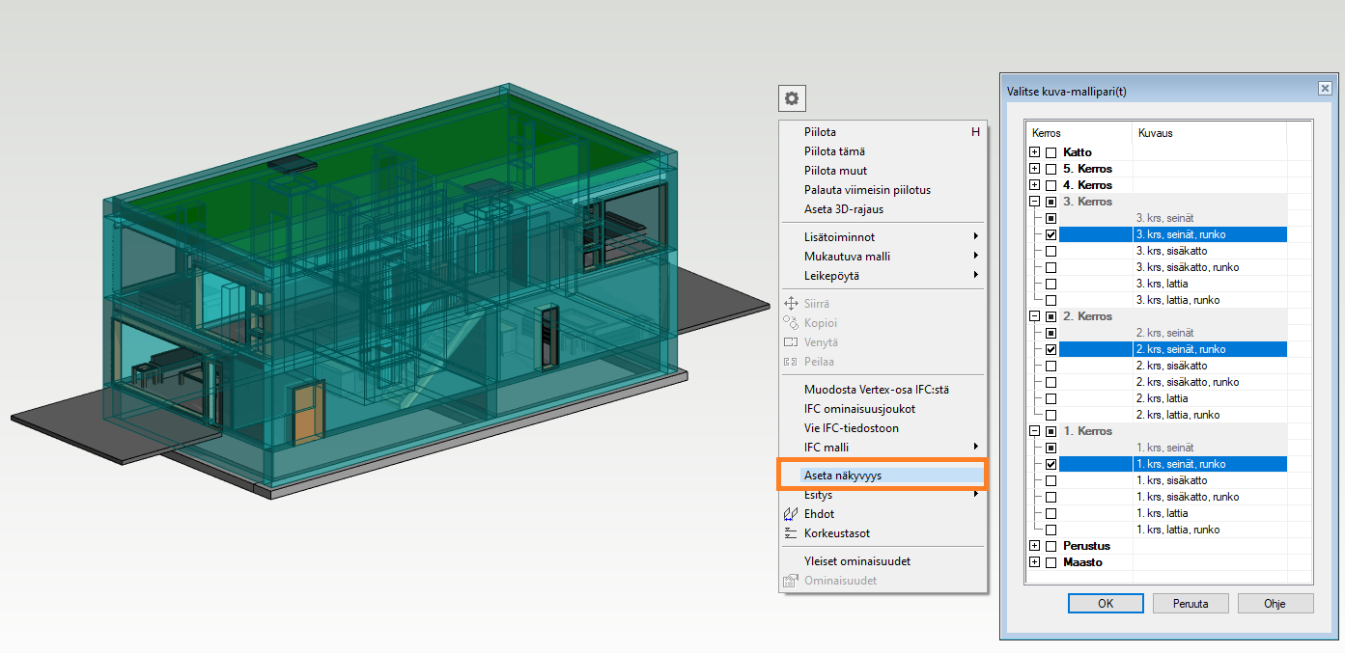The height and width of the screenshot is (653, 1345).
Task: Click the Peruuta button
Action: pos(1191,603)
